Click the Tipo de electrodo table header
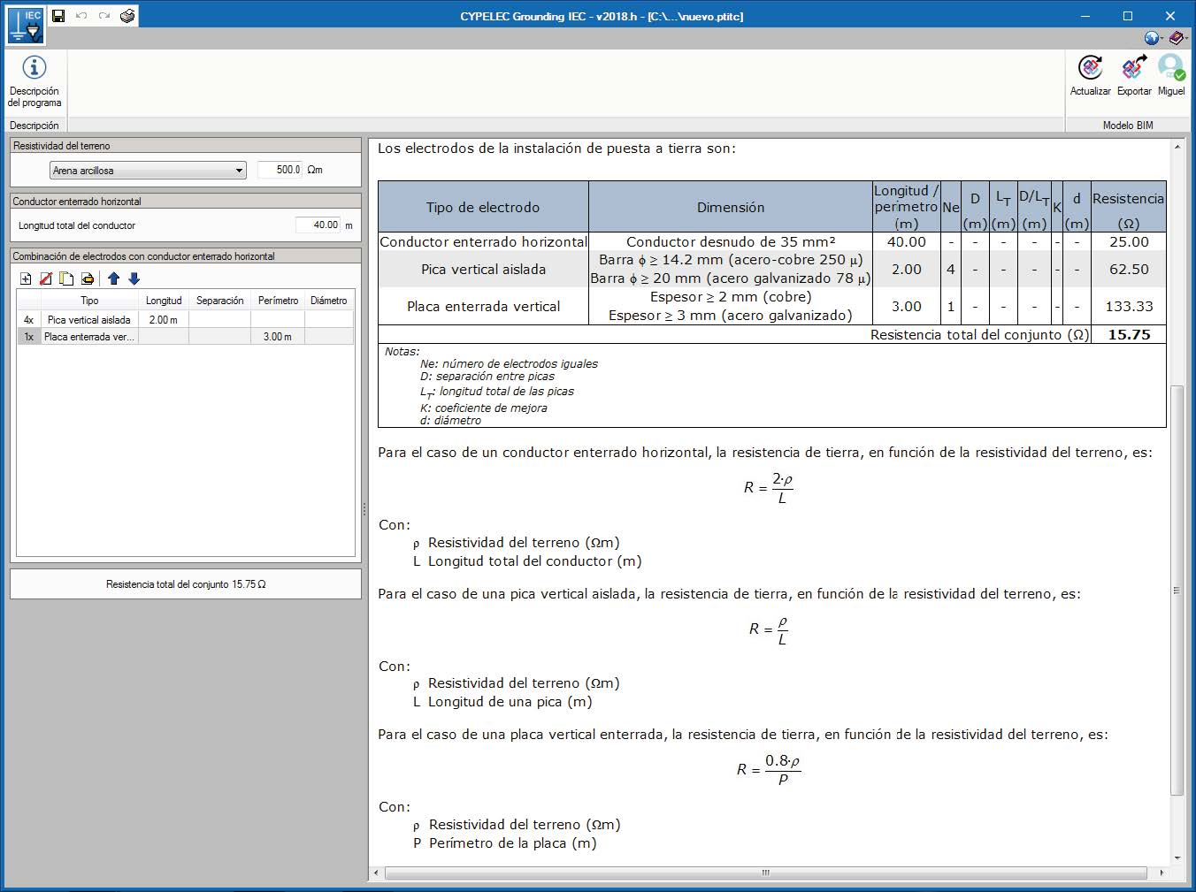 [x=483, y=207]
